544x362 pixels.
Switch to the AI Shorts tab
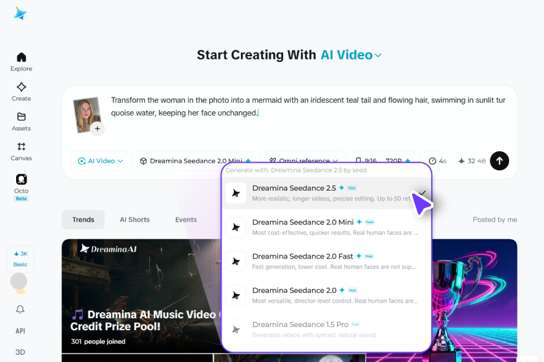click(x=134, y=219)
